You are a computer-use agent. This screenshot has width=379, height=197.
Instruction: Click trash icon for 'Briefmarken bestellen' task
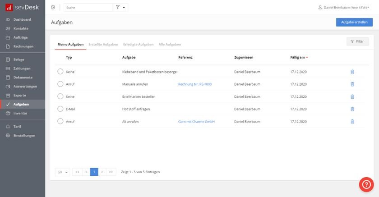point(352,96)
